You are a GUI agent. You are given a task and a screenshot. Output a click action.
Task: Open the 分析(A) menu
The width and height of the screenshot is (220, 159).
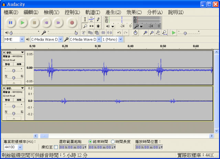[155, 12]
